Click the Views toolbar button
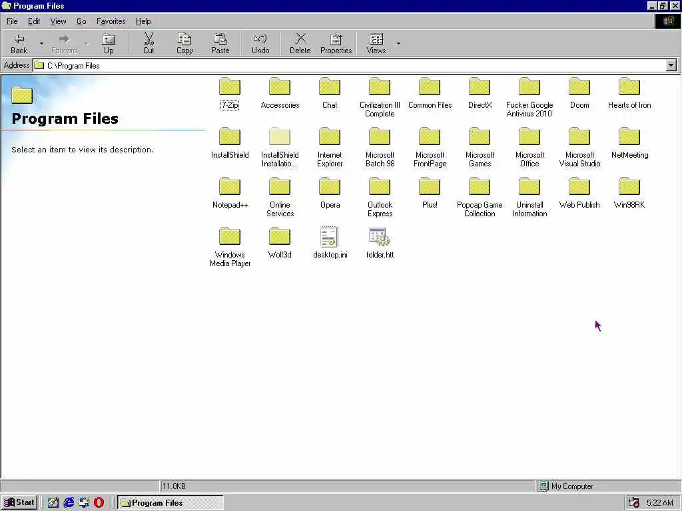The width and height of the screenshot is (682, 511). point(376,43)
